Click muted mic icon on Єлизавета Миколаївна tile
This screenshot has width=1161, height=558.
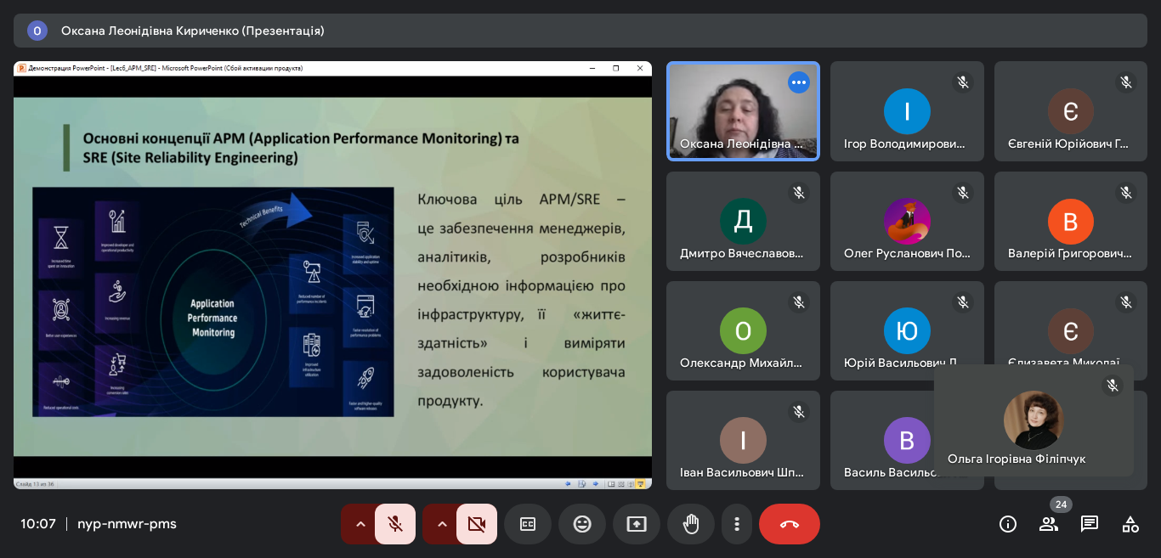[x=1126, y=302]
